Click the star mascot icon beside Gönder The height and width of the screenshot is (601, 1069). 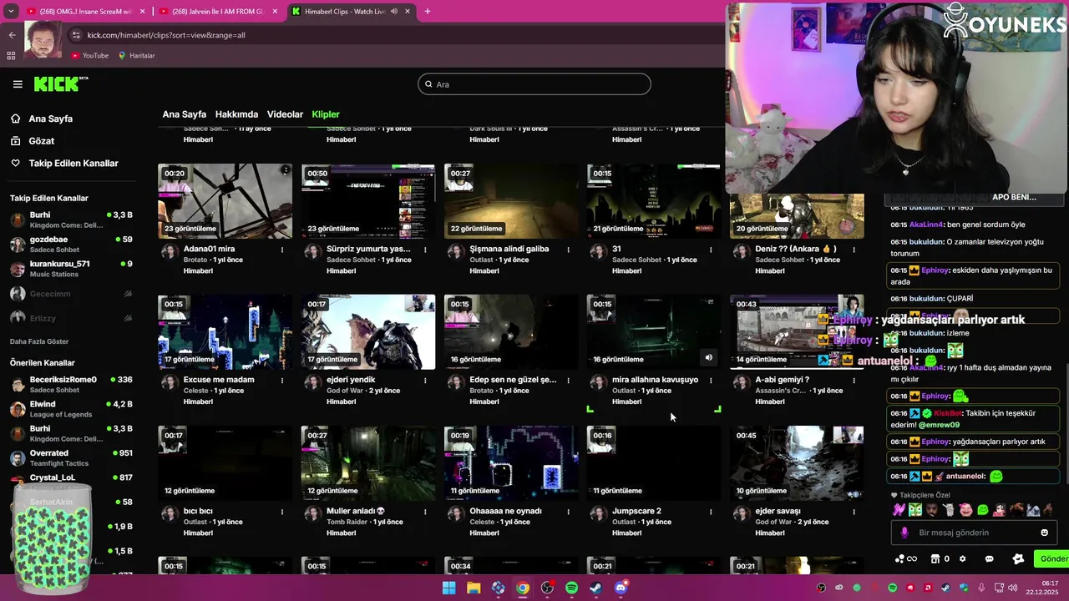tap(1018, 558)
